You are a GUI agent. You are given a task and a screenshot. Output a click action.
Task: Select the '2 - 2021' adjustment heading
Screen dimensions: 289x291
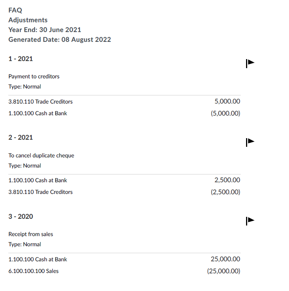click(x=20, y=137)
